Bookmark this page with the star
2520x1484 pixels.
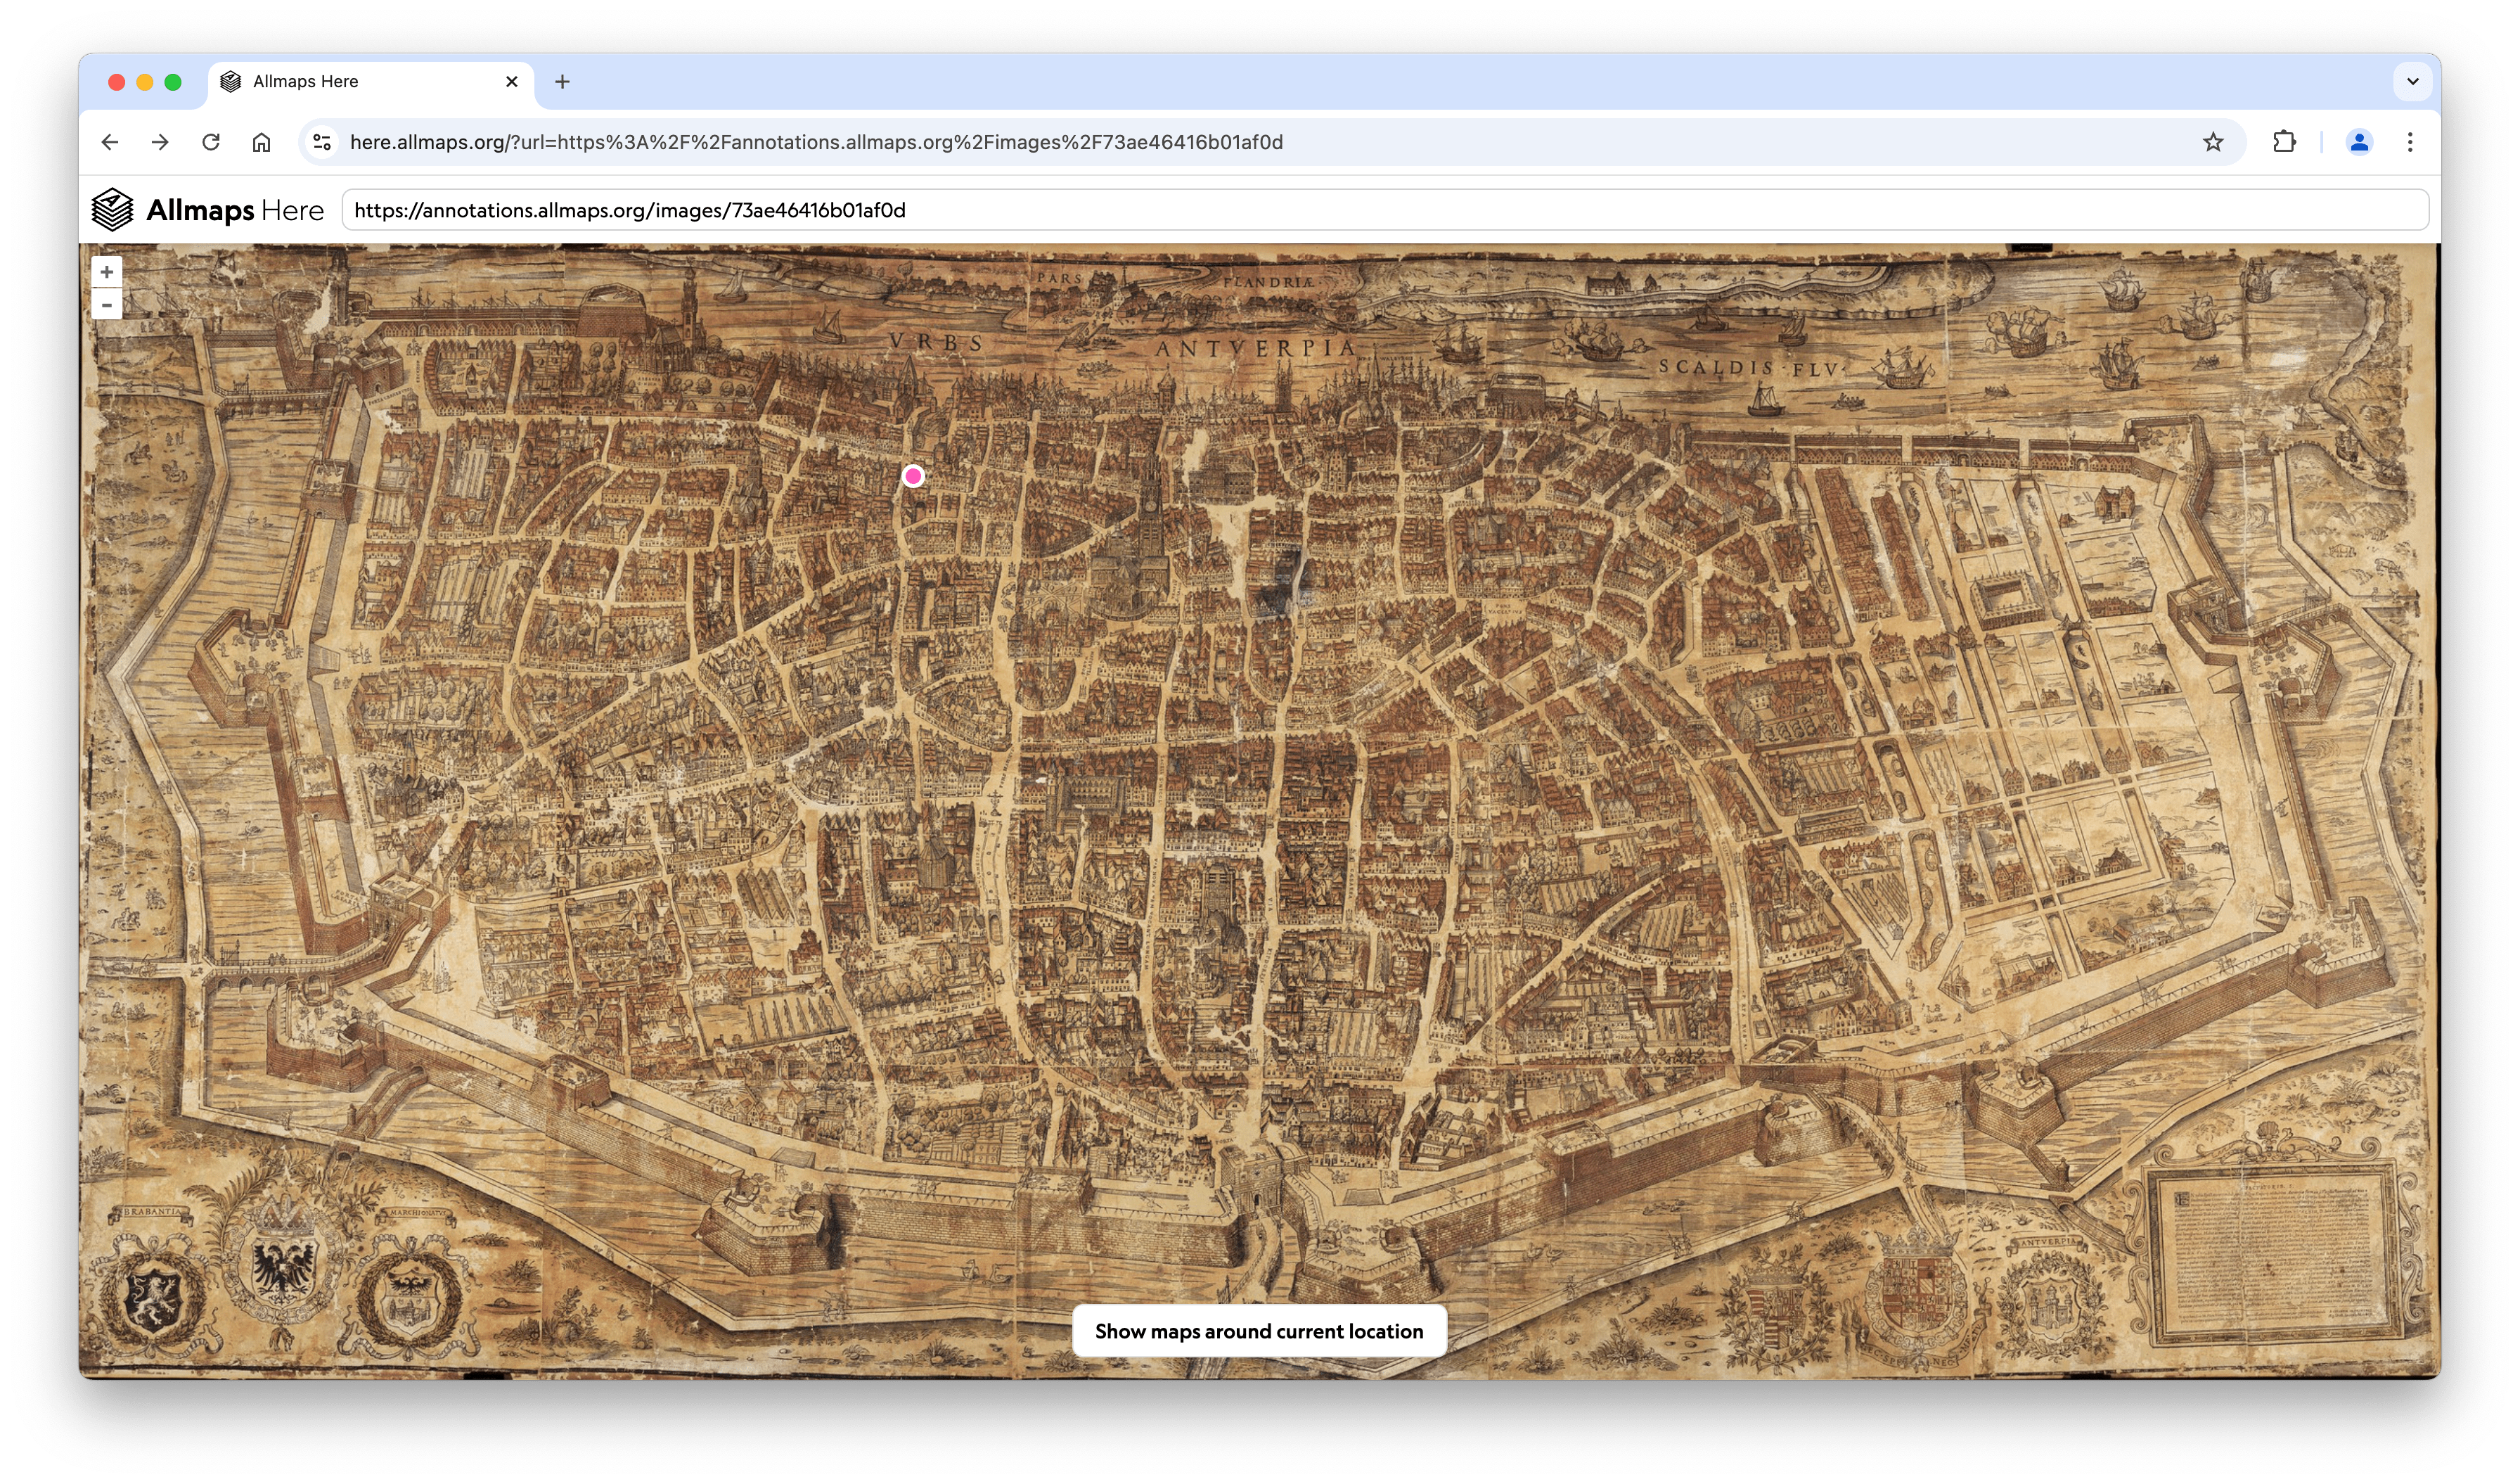coord(2212,142)
